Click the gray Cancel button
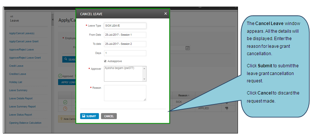The height and width of the screenshot is (139, 312). pyautogui.click(x=109, y=116)
